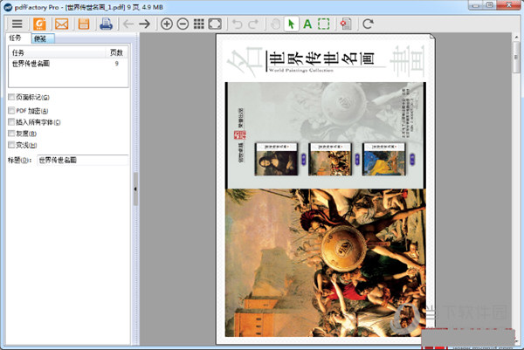
Task: Open the hamburger main menu
Action: [17, 24]
